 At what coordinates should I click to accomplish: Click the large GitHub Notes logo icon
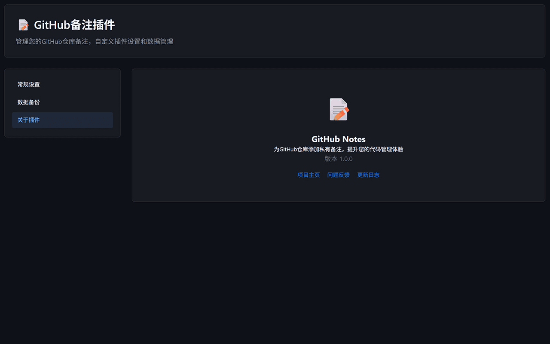339,109
